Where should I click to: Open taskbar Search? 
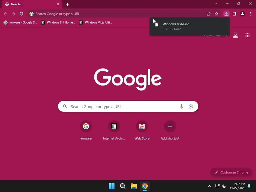(x=122, y=186)
